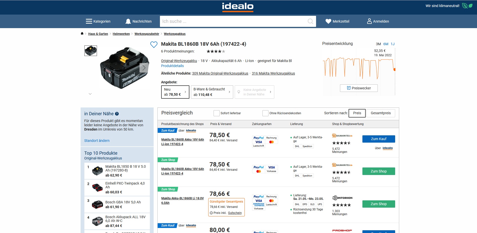Click 6 Produktmeinungen text
Screen dimensions: 477x233
[x=178, y=51]
